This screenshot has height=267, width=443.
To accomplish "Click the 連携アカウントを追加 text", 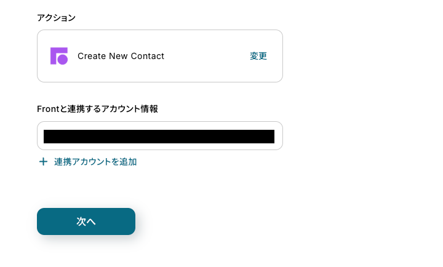I will [95, 162].
